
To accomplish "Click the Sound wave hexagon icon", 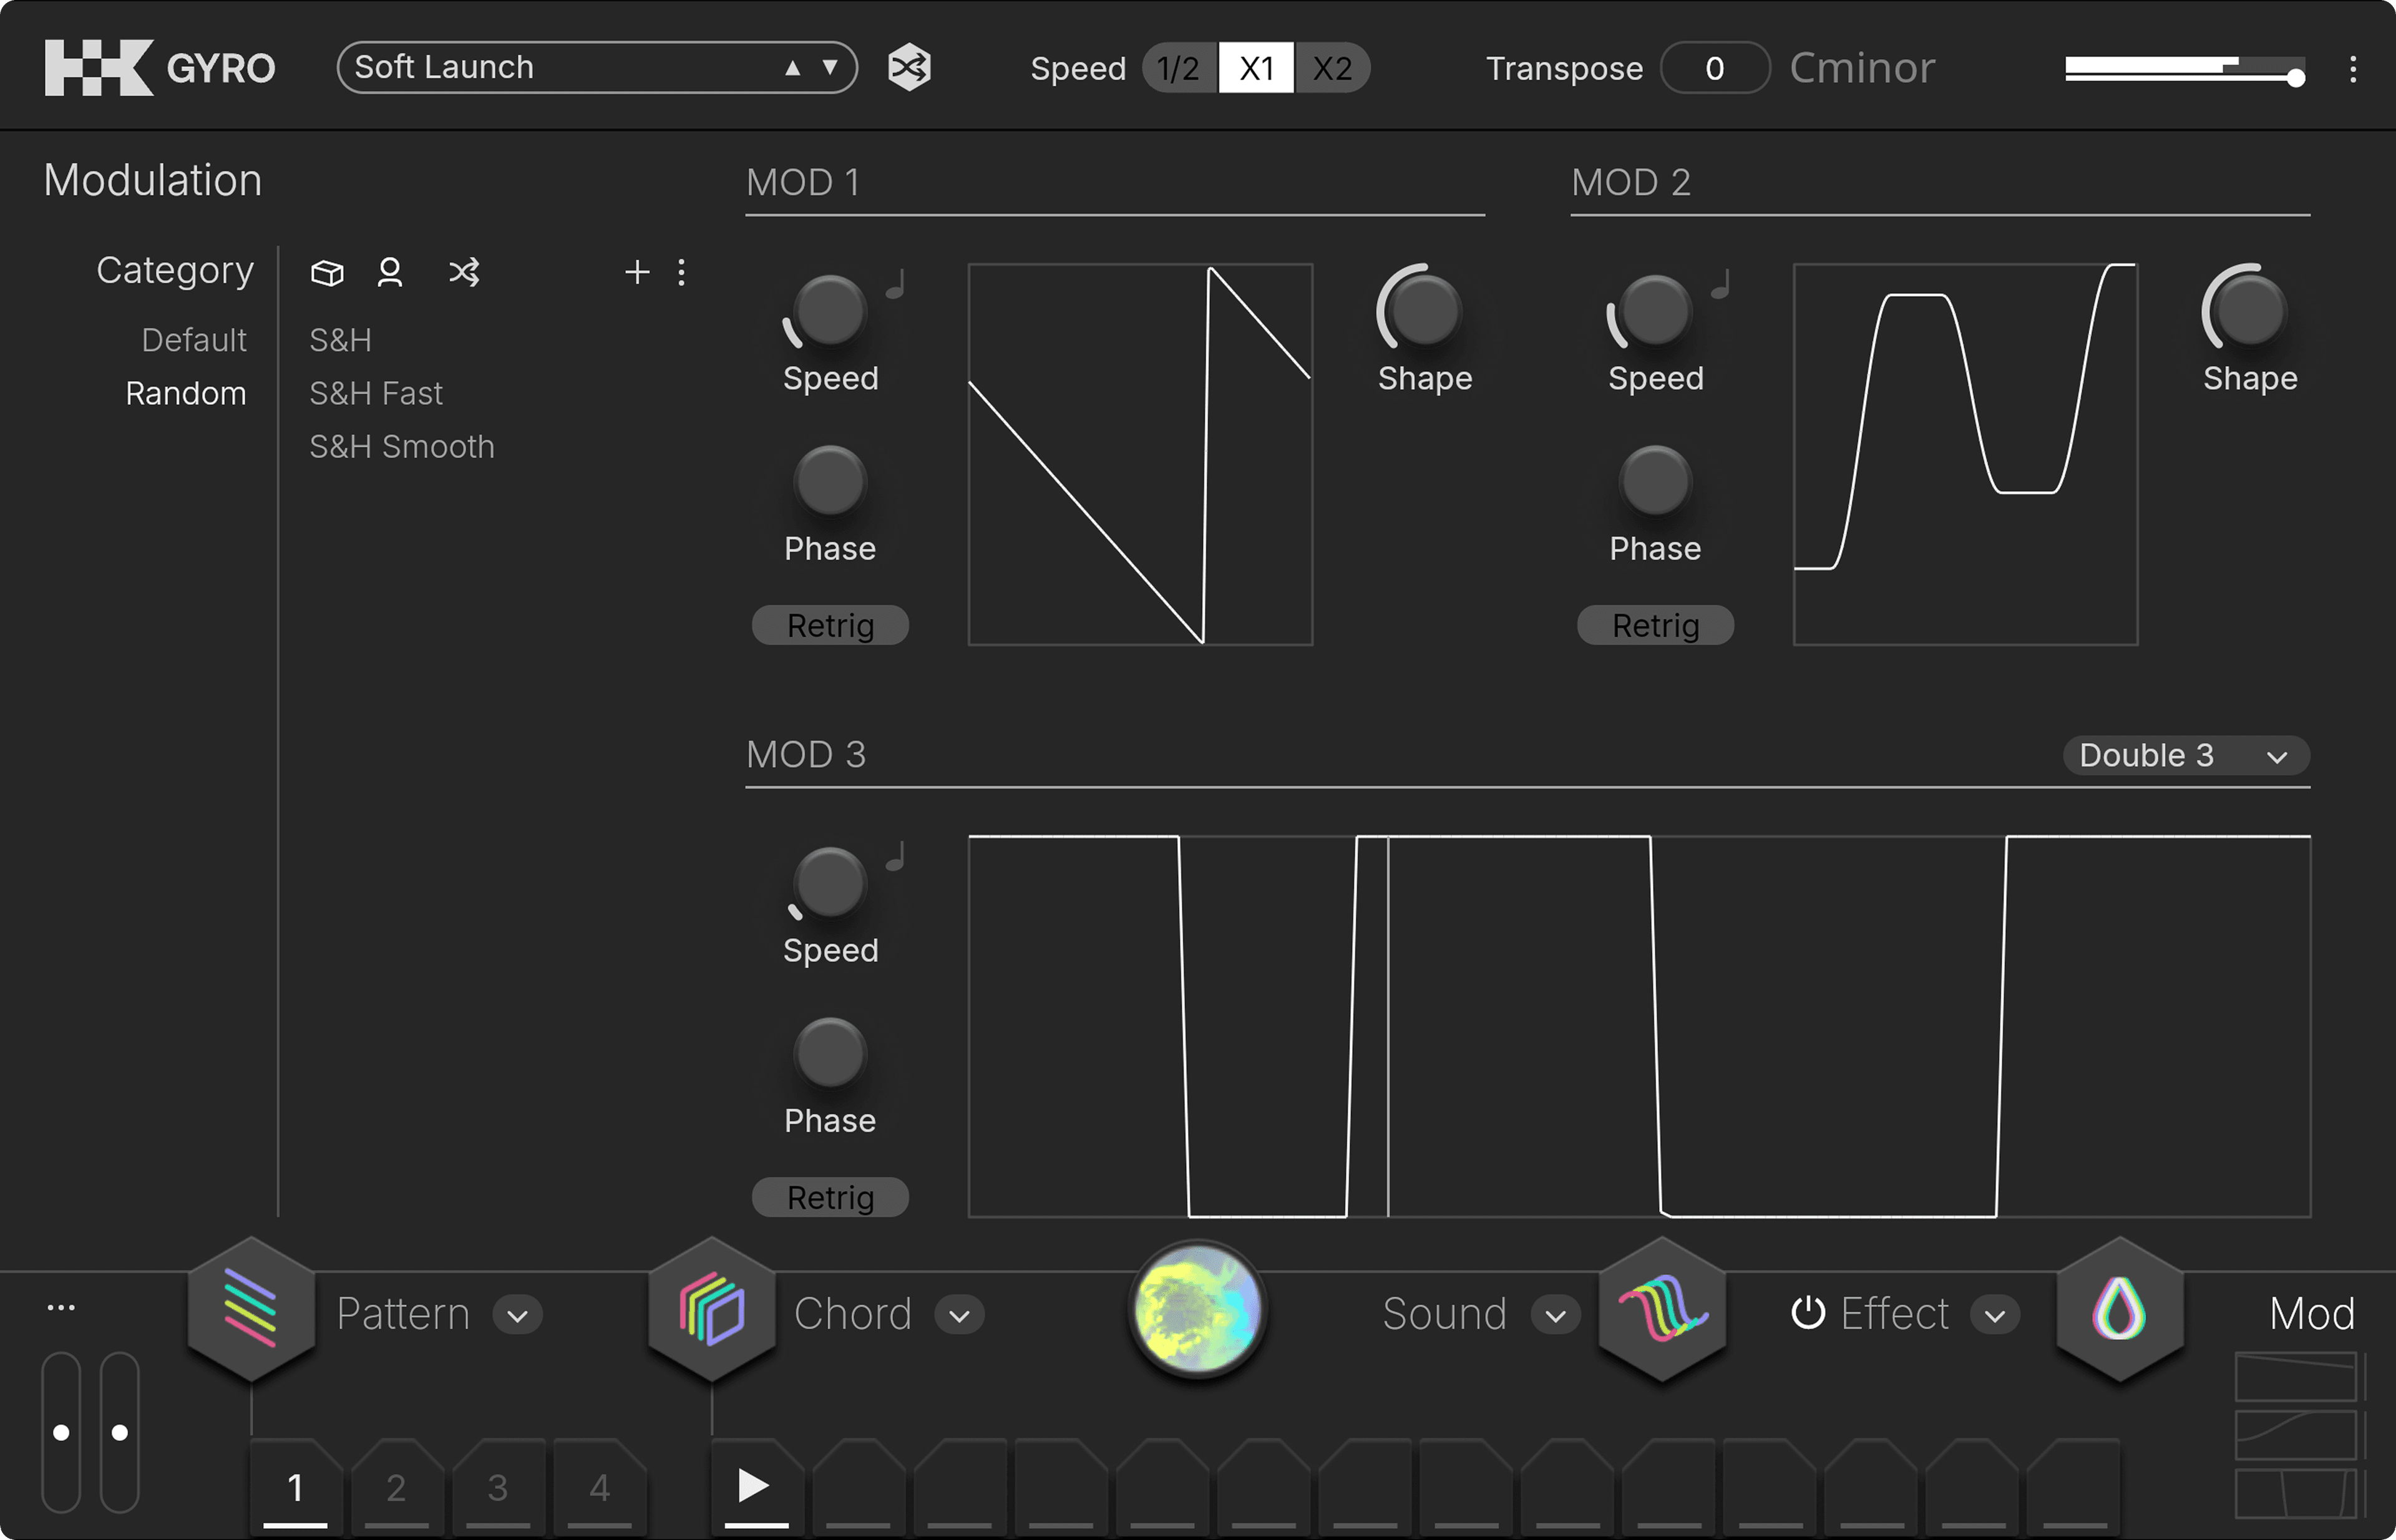I will 1662,1309.
